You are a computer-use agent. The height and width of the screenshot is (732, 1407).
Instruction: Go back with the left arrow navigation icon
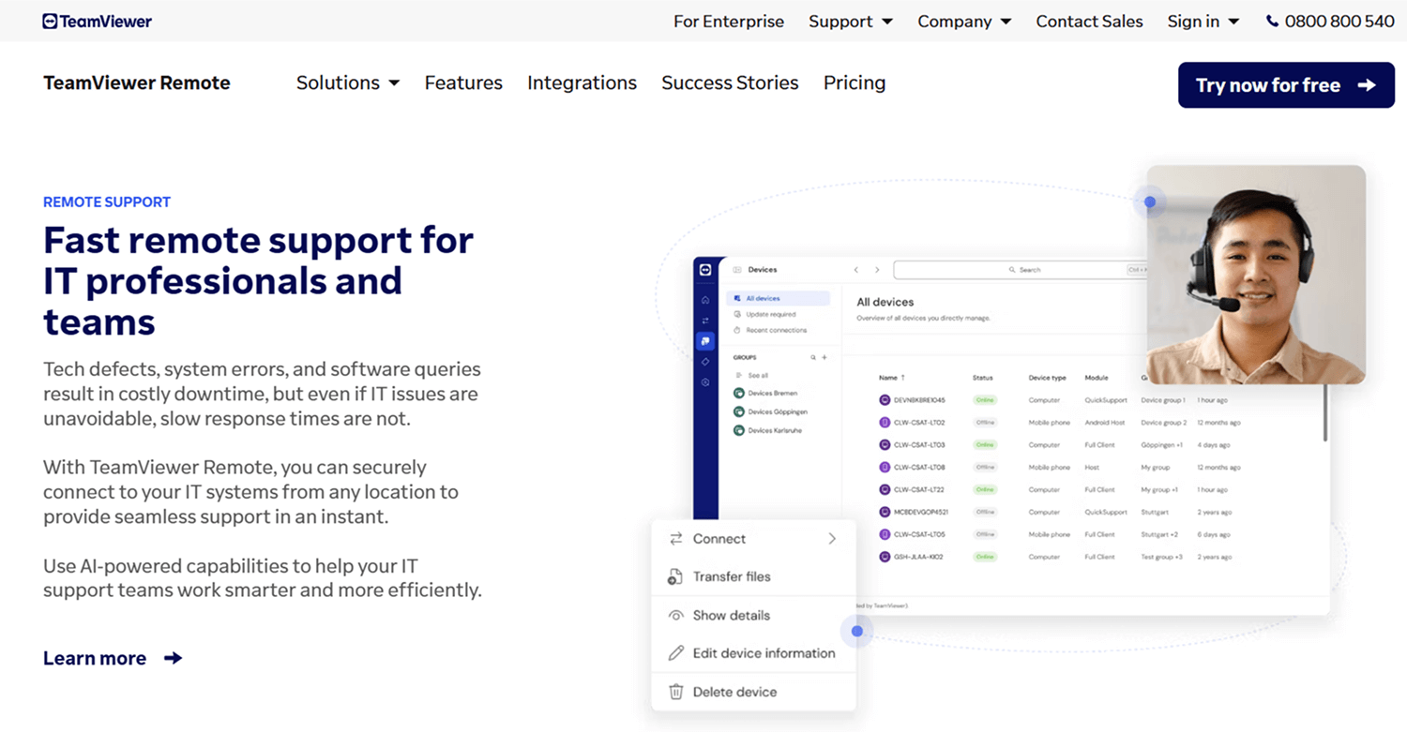coord(856,270)
